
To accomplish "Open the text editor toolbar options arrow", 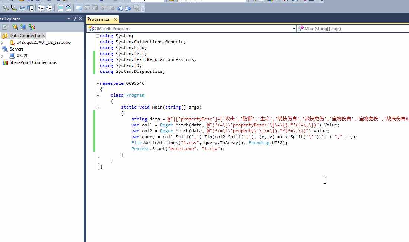I will tap(143, 9).
